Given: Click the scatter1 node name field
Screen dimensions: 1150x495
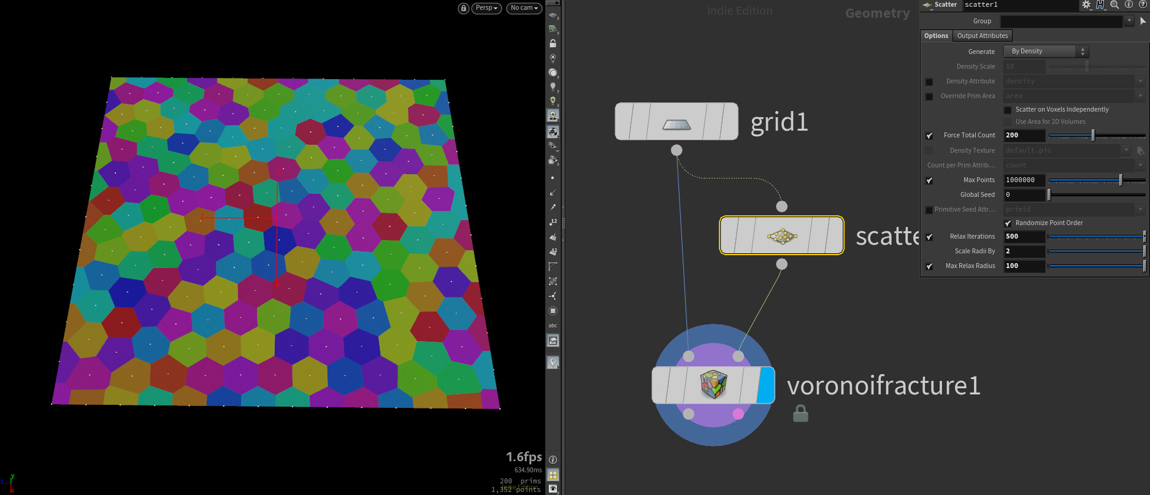Looking at the screenshot, I should [x=1020, y=5].
